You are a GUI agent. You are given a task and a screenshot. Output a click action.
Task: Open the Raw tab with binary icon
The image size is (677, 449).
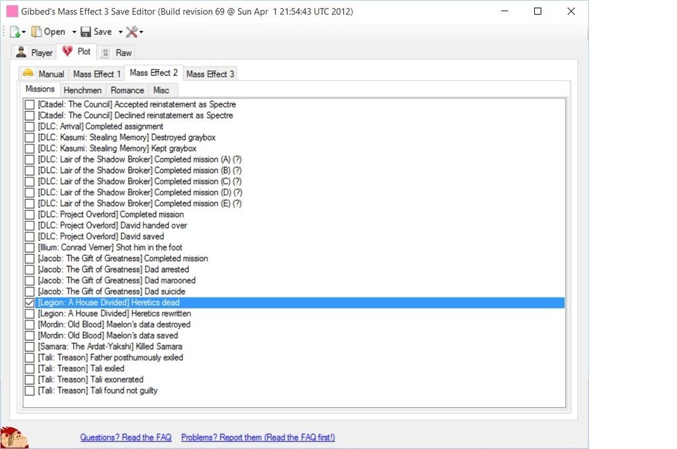click(116, 52)
